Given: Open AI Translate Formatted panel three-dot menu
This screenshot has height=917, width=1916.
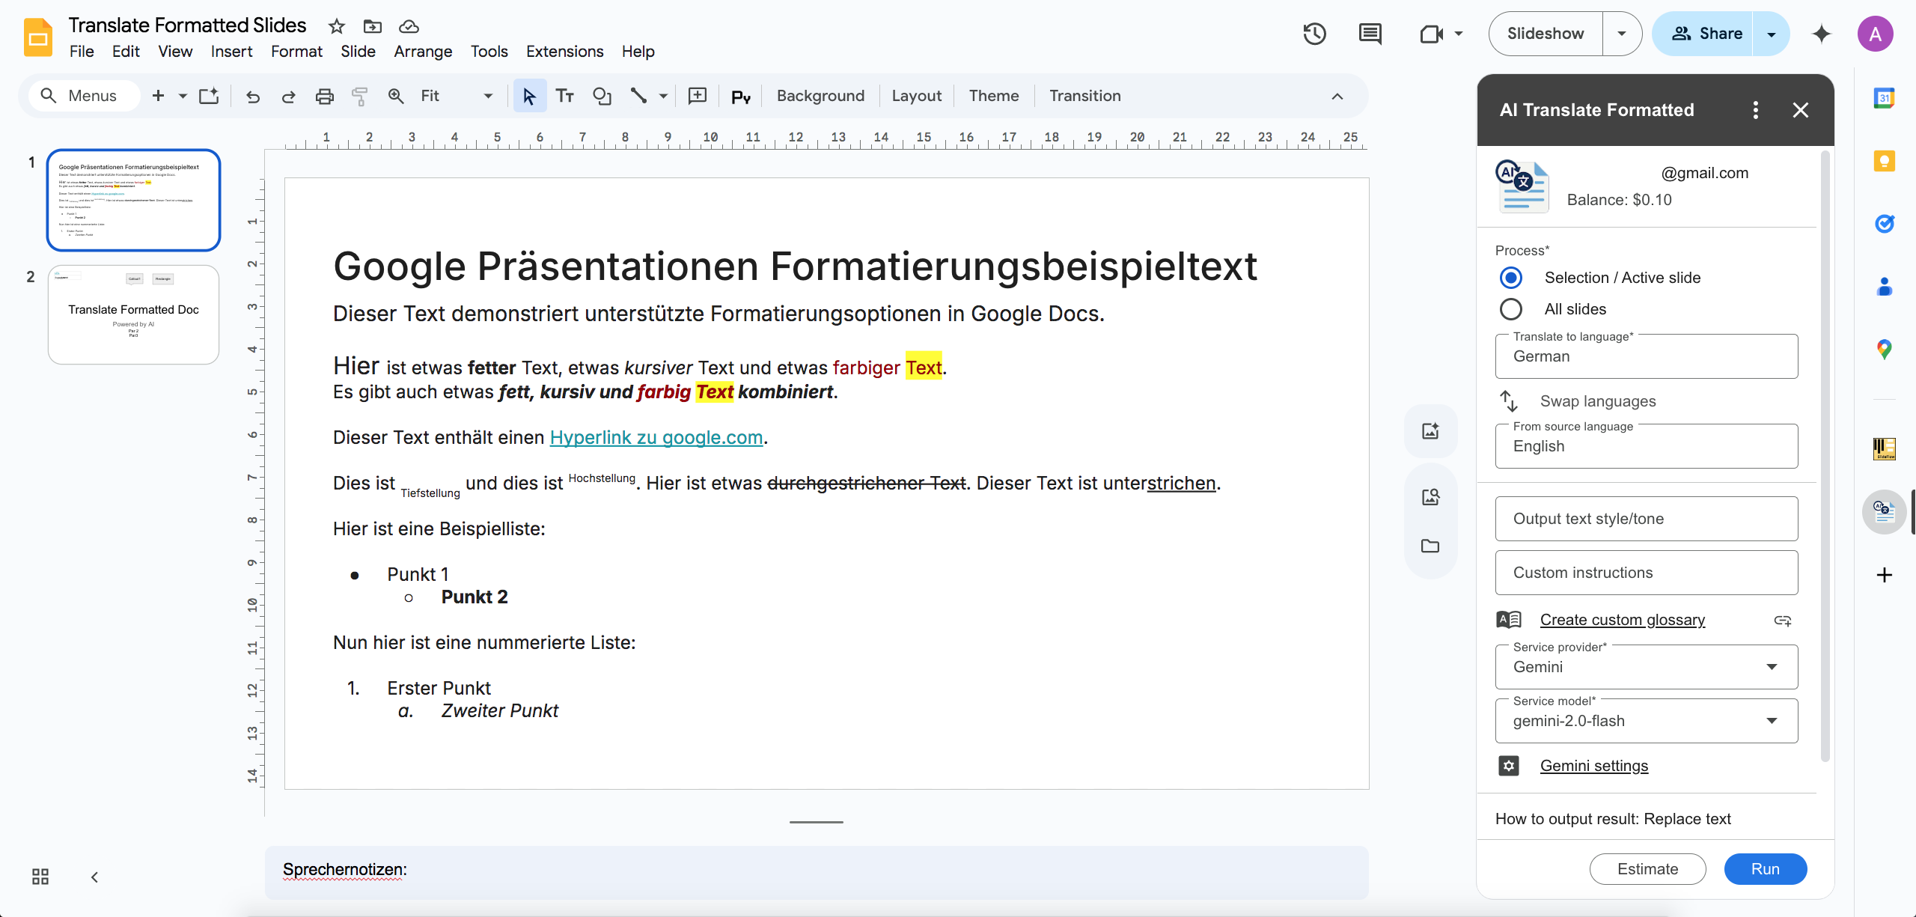Looking at the screenshot, I should click(1755, 110).
